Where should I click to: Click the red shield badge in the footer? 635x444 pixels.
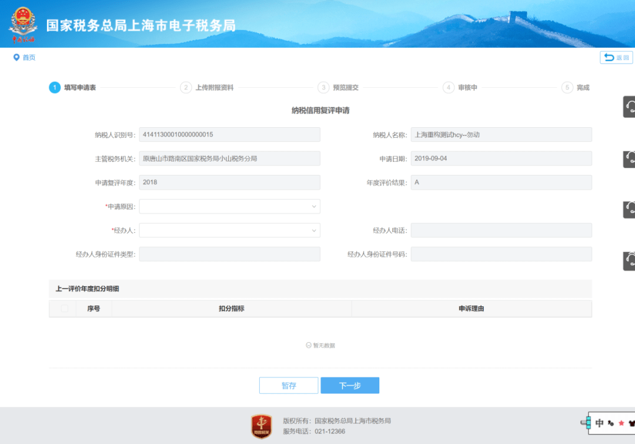[262, 426]
